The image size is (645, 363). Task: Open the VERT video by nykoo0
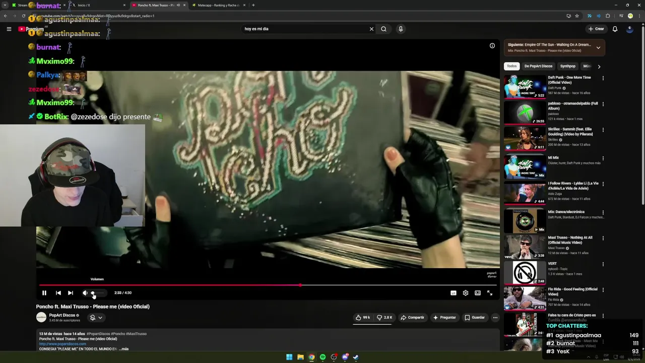pos(525,273)
